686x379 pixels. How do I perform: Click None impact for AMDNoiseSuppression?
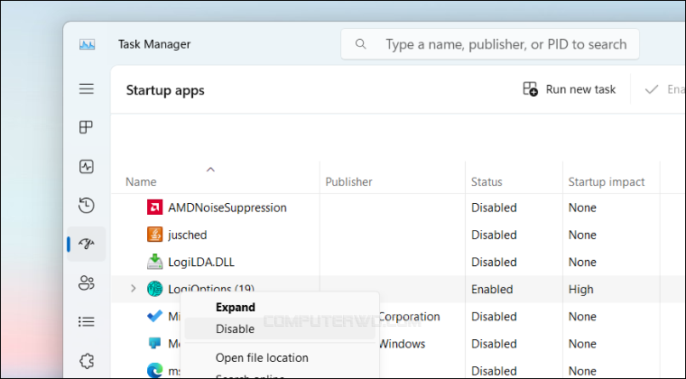tap(582, 208)
